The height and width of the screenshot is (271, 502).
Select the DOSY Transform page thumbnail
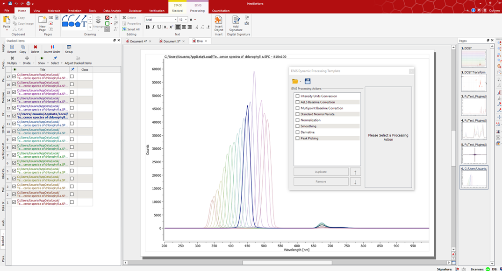tap(473, 83)
